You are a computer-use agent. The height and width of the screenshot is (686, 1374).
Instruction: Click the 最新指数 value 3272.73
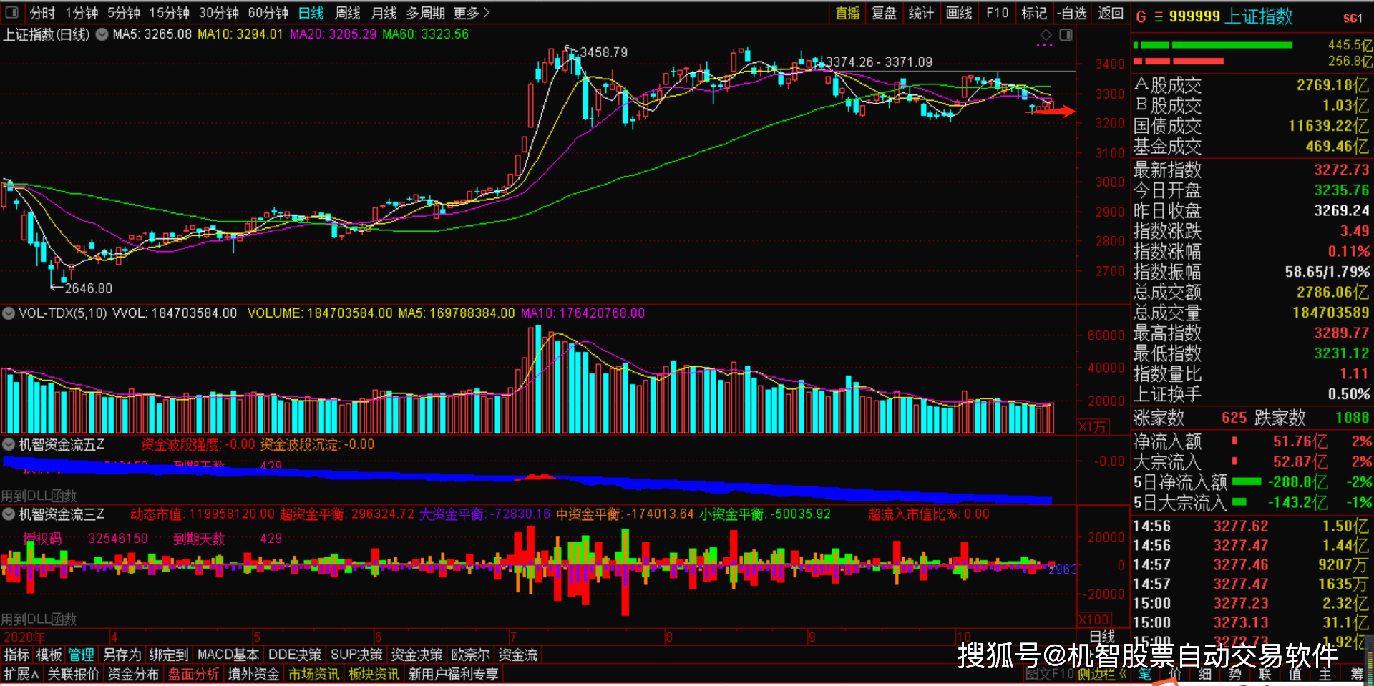click(x=1341, y=170)
